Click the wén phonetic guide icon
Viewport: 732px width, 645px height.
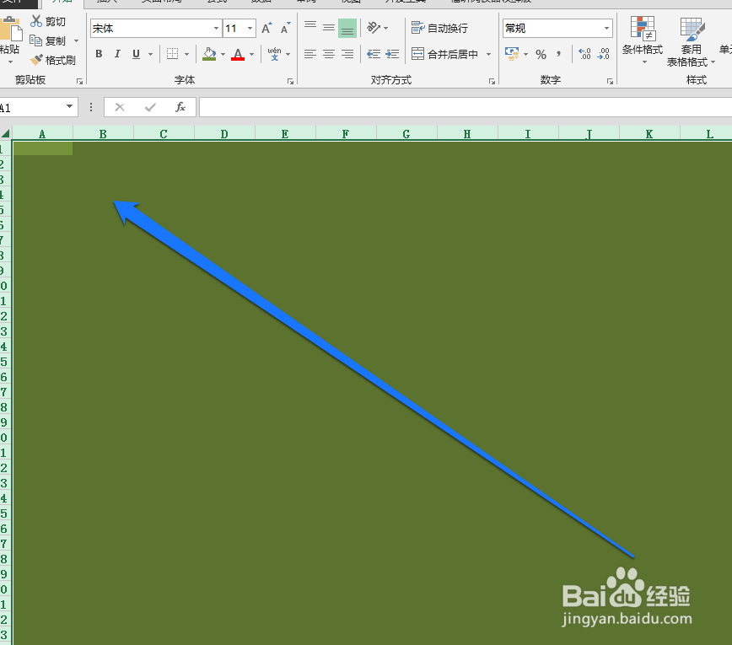(275, 54)
